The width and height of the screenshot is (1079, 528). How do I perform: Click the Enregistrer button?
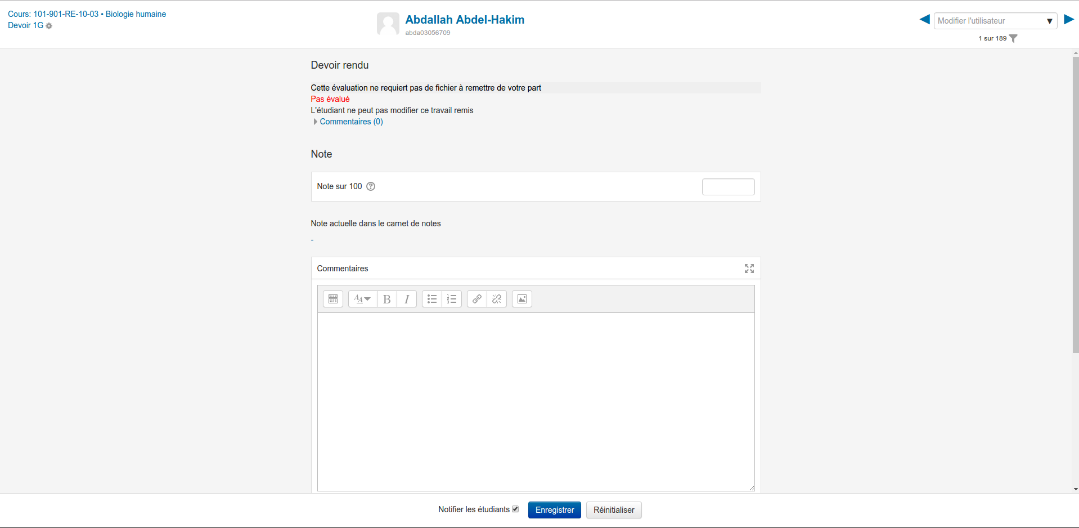coord(554,510)
